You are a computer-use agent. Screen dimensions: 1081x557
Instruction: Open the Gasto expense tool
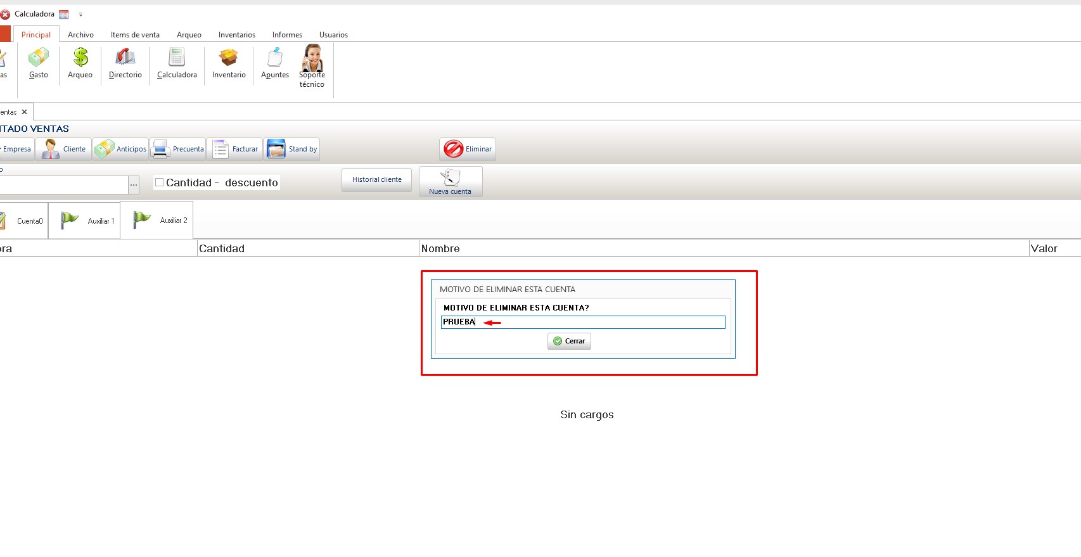click(38, 63)
